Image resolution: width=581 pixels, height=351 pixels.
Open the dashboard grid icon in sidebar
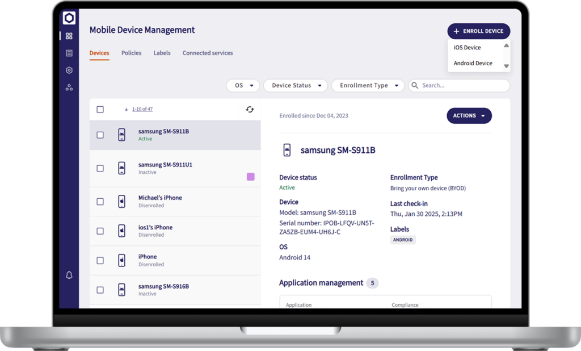click(x=69, y=36)
